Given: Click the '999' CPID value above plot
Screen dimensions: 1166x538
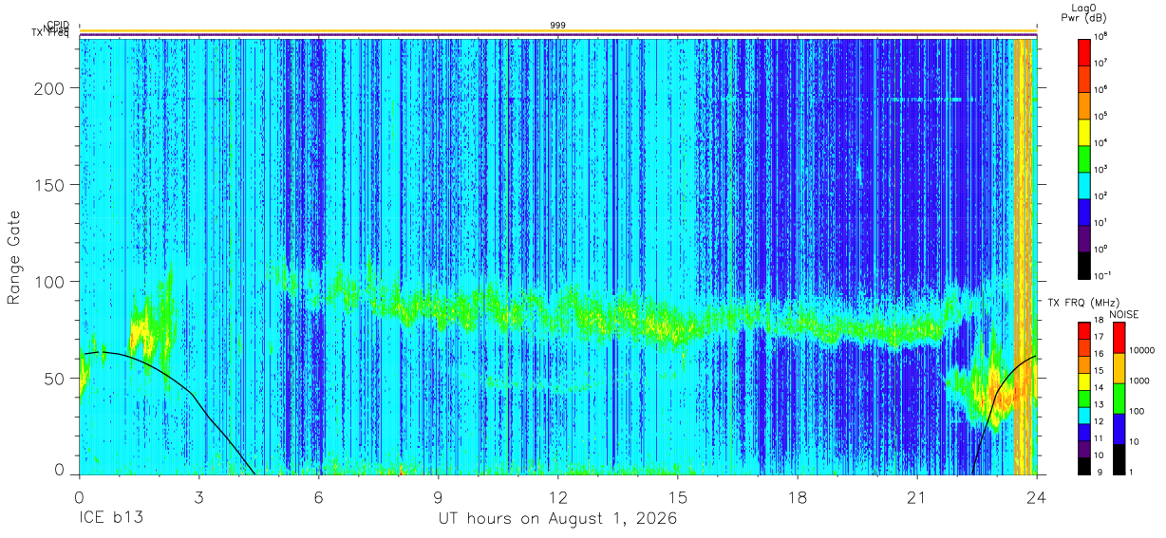Looking at the screenshot, I should [x=557, y=26].
